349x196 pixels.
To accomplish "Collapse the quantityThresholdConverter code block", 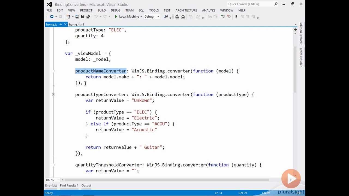I will coord(53,165).
